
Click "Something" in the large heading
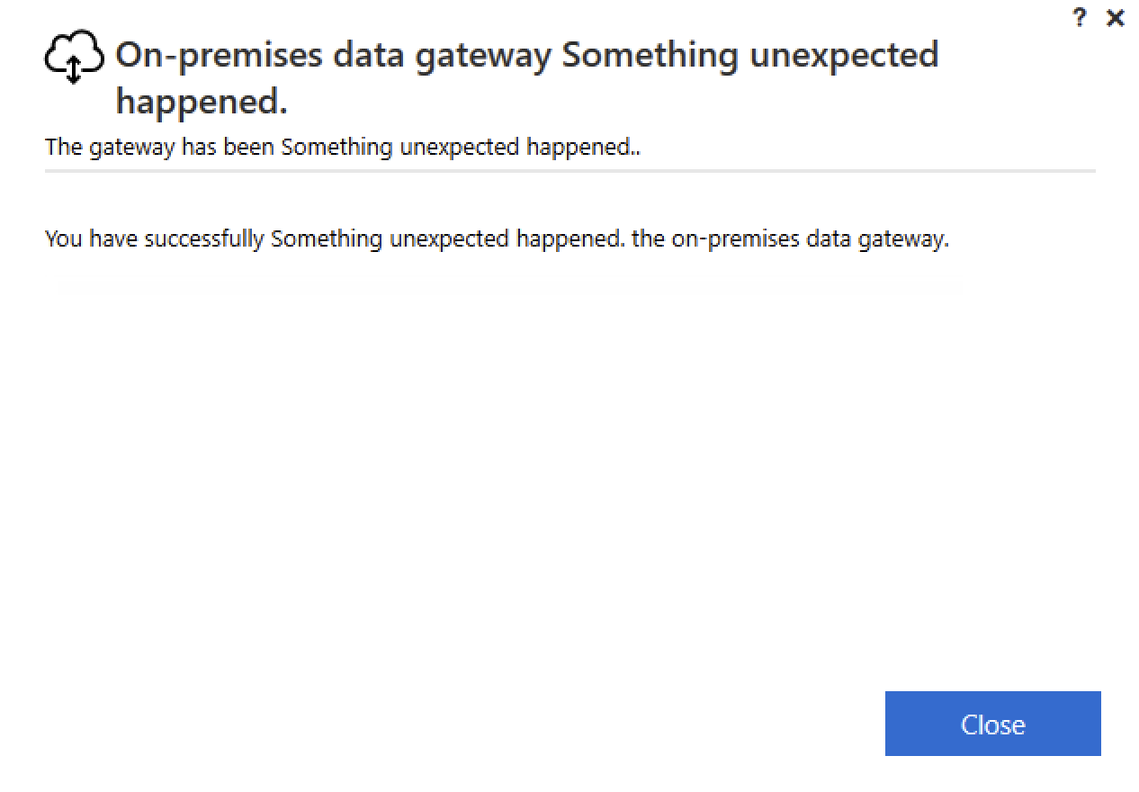(650, 56)
